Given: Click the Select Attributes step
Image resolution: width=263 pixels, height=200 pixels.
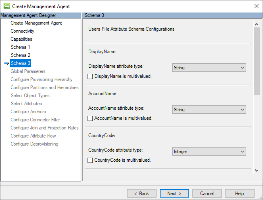Looking at the screenshot, I should pyautogui.click(x=26, y=104).
